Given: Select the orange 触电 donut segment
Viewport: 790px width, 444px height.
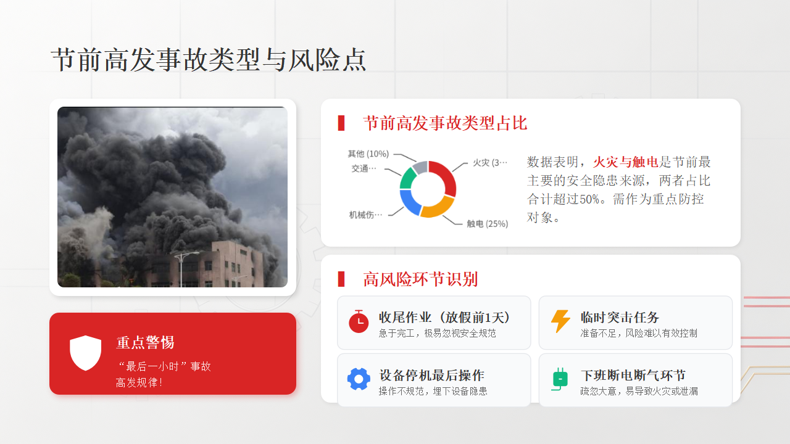Looking at the screenshot, I should tap(437, 208).
